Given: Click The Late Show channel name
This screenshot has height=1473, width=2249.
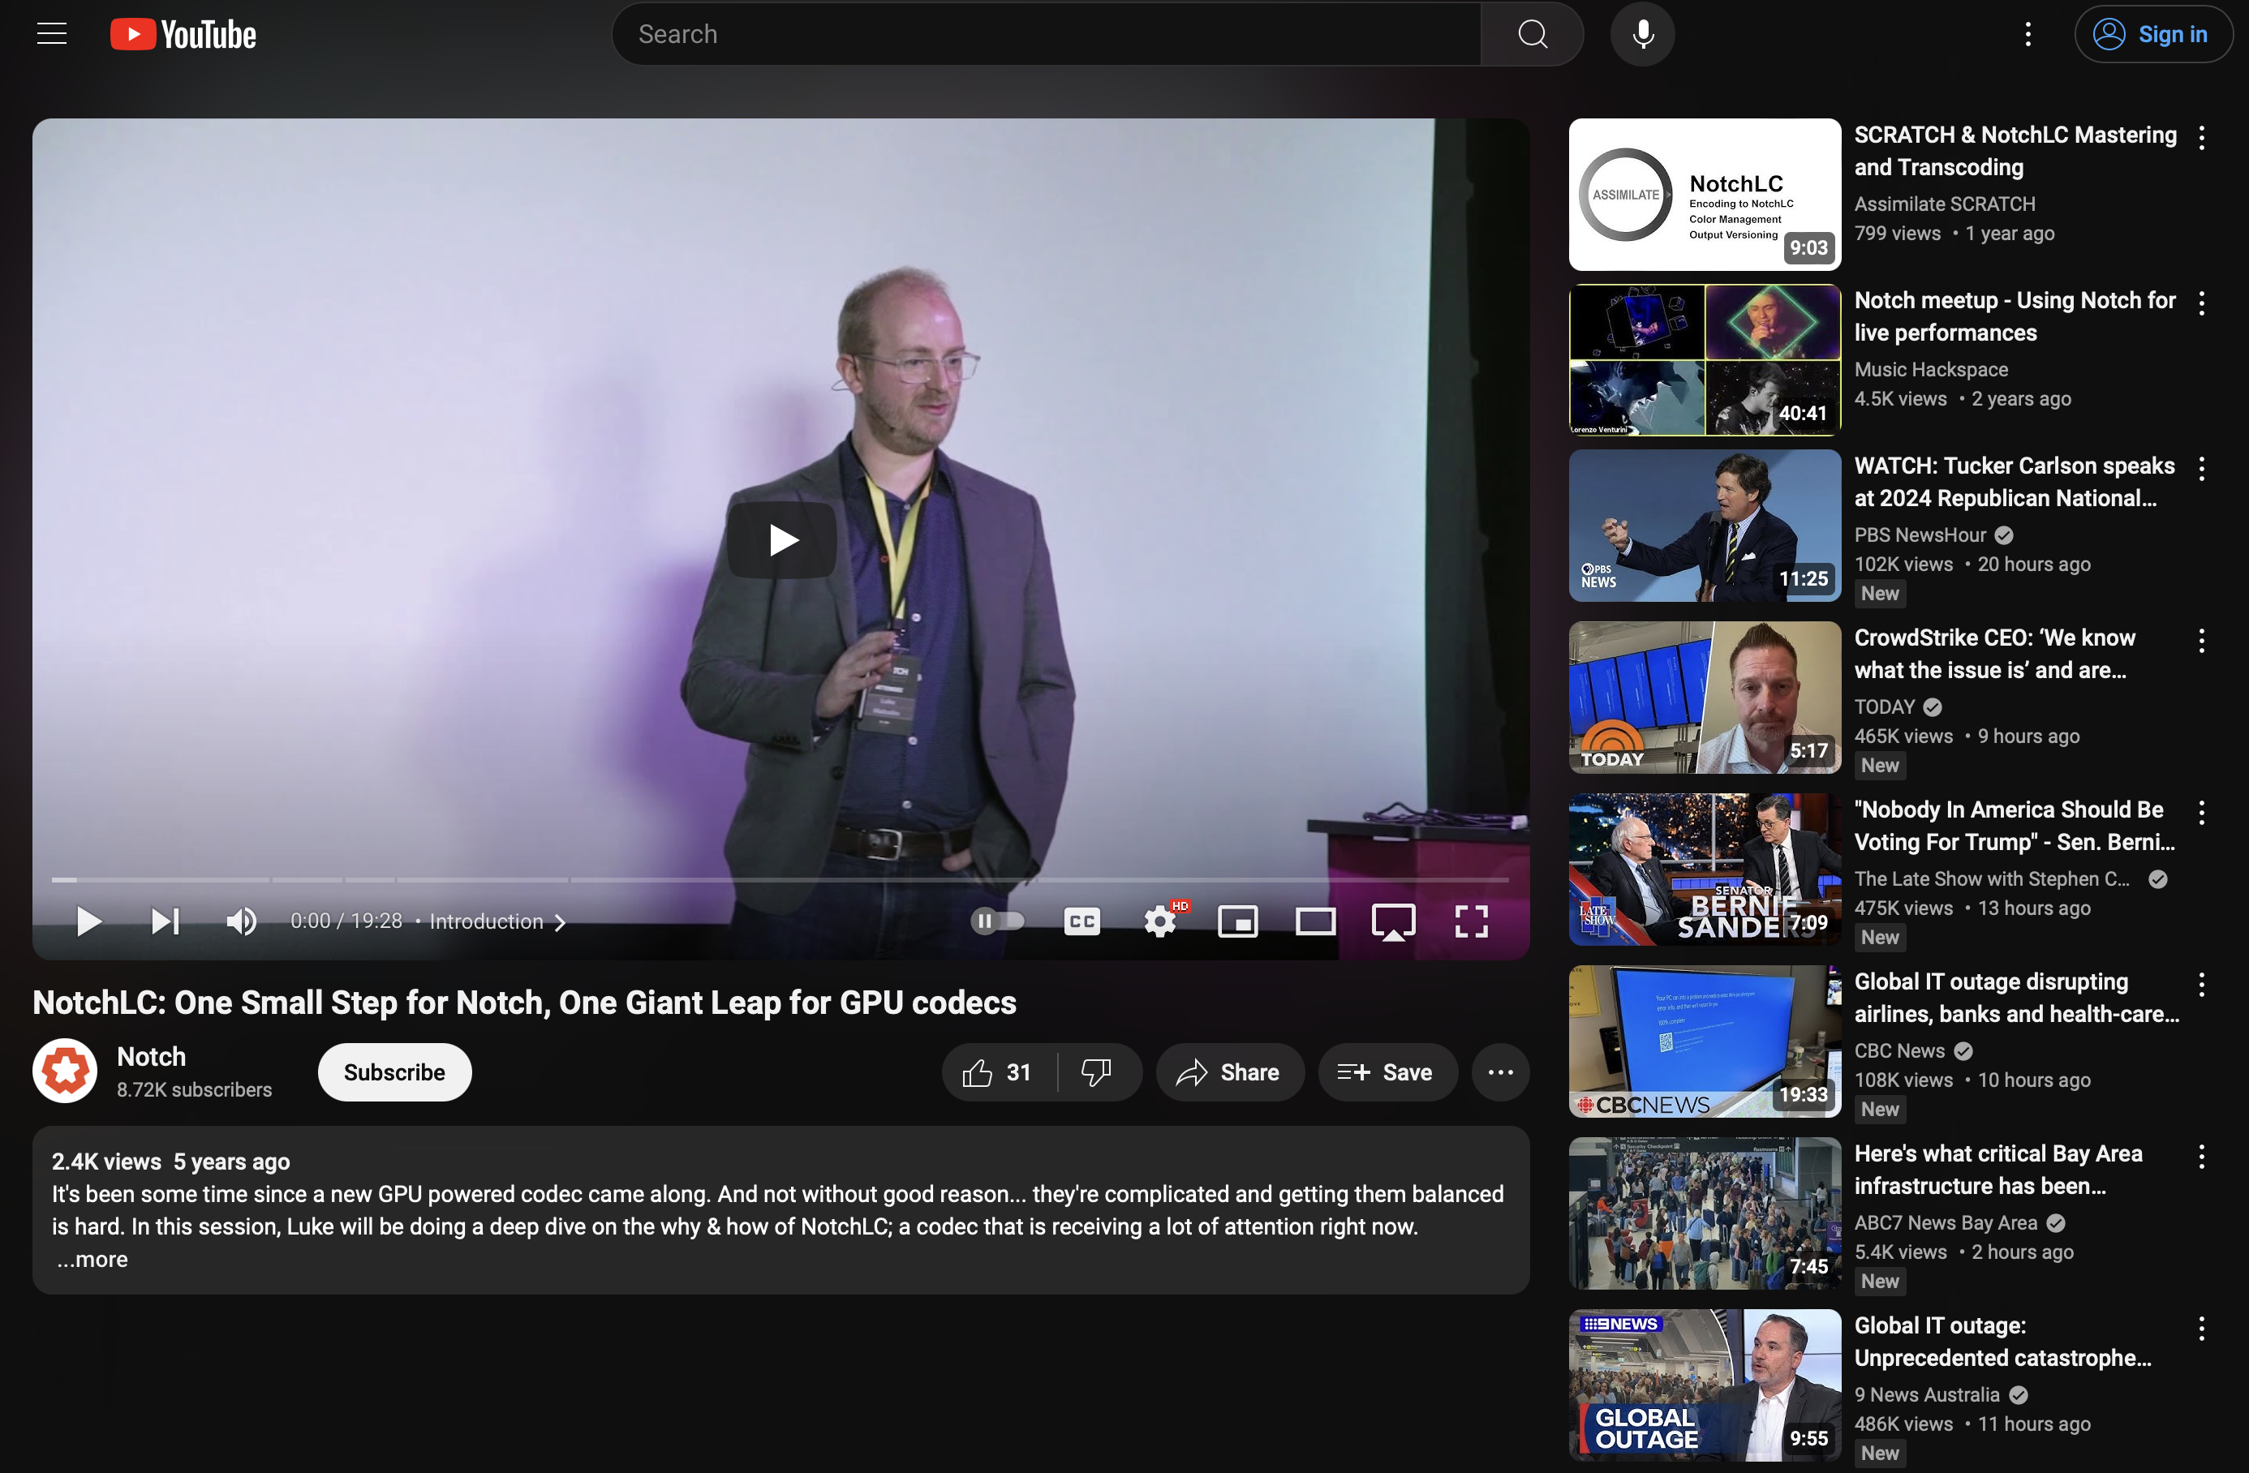Looking at the screenshot, I should click(1991, 878).
